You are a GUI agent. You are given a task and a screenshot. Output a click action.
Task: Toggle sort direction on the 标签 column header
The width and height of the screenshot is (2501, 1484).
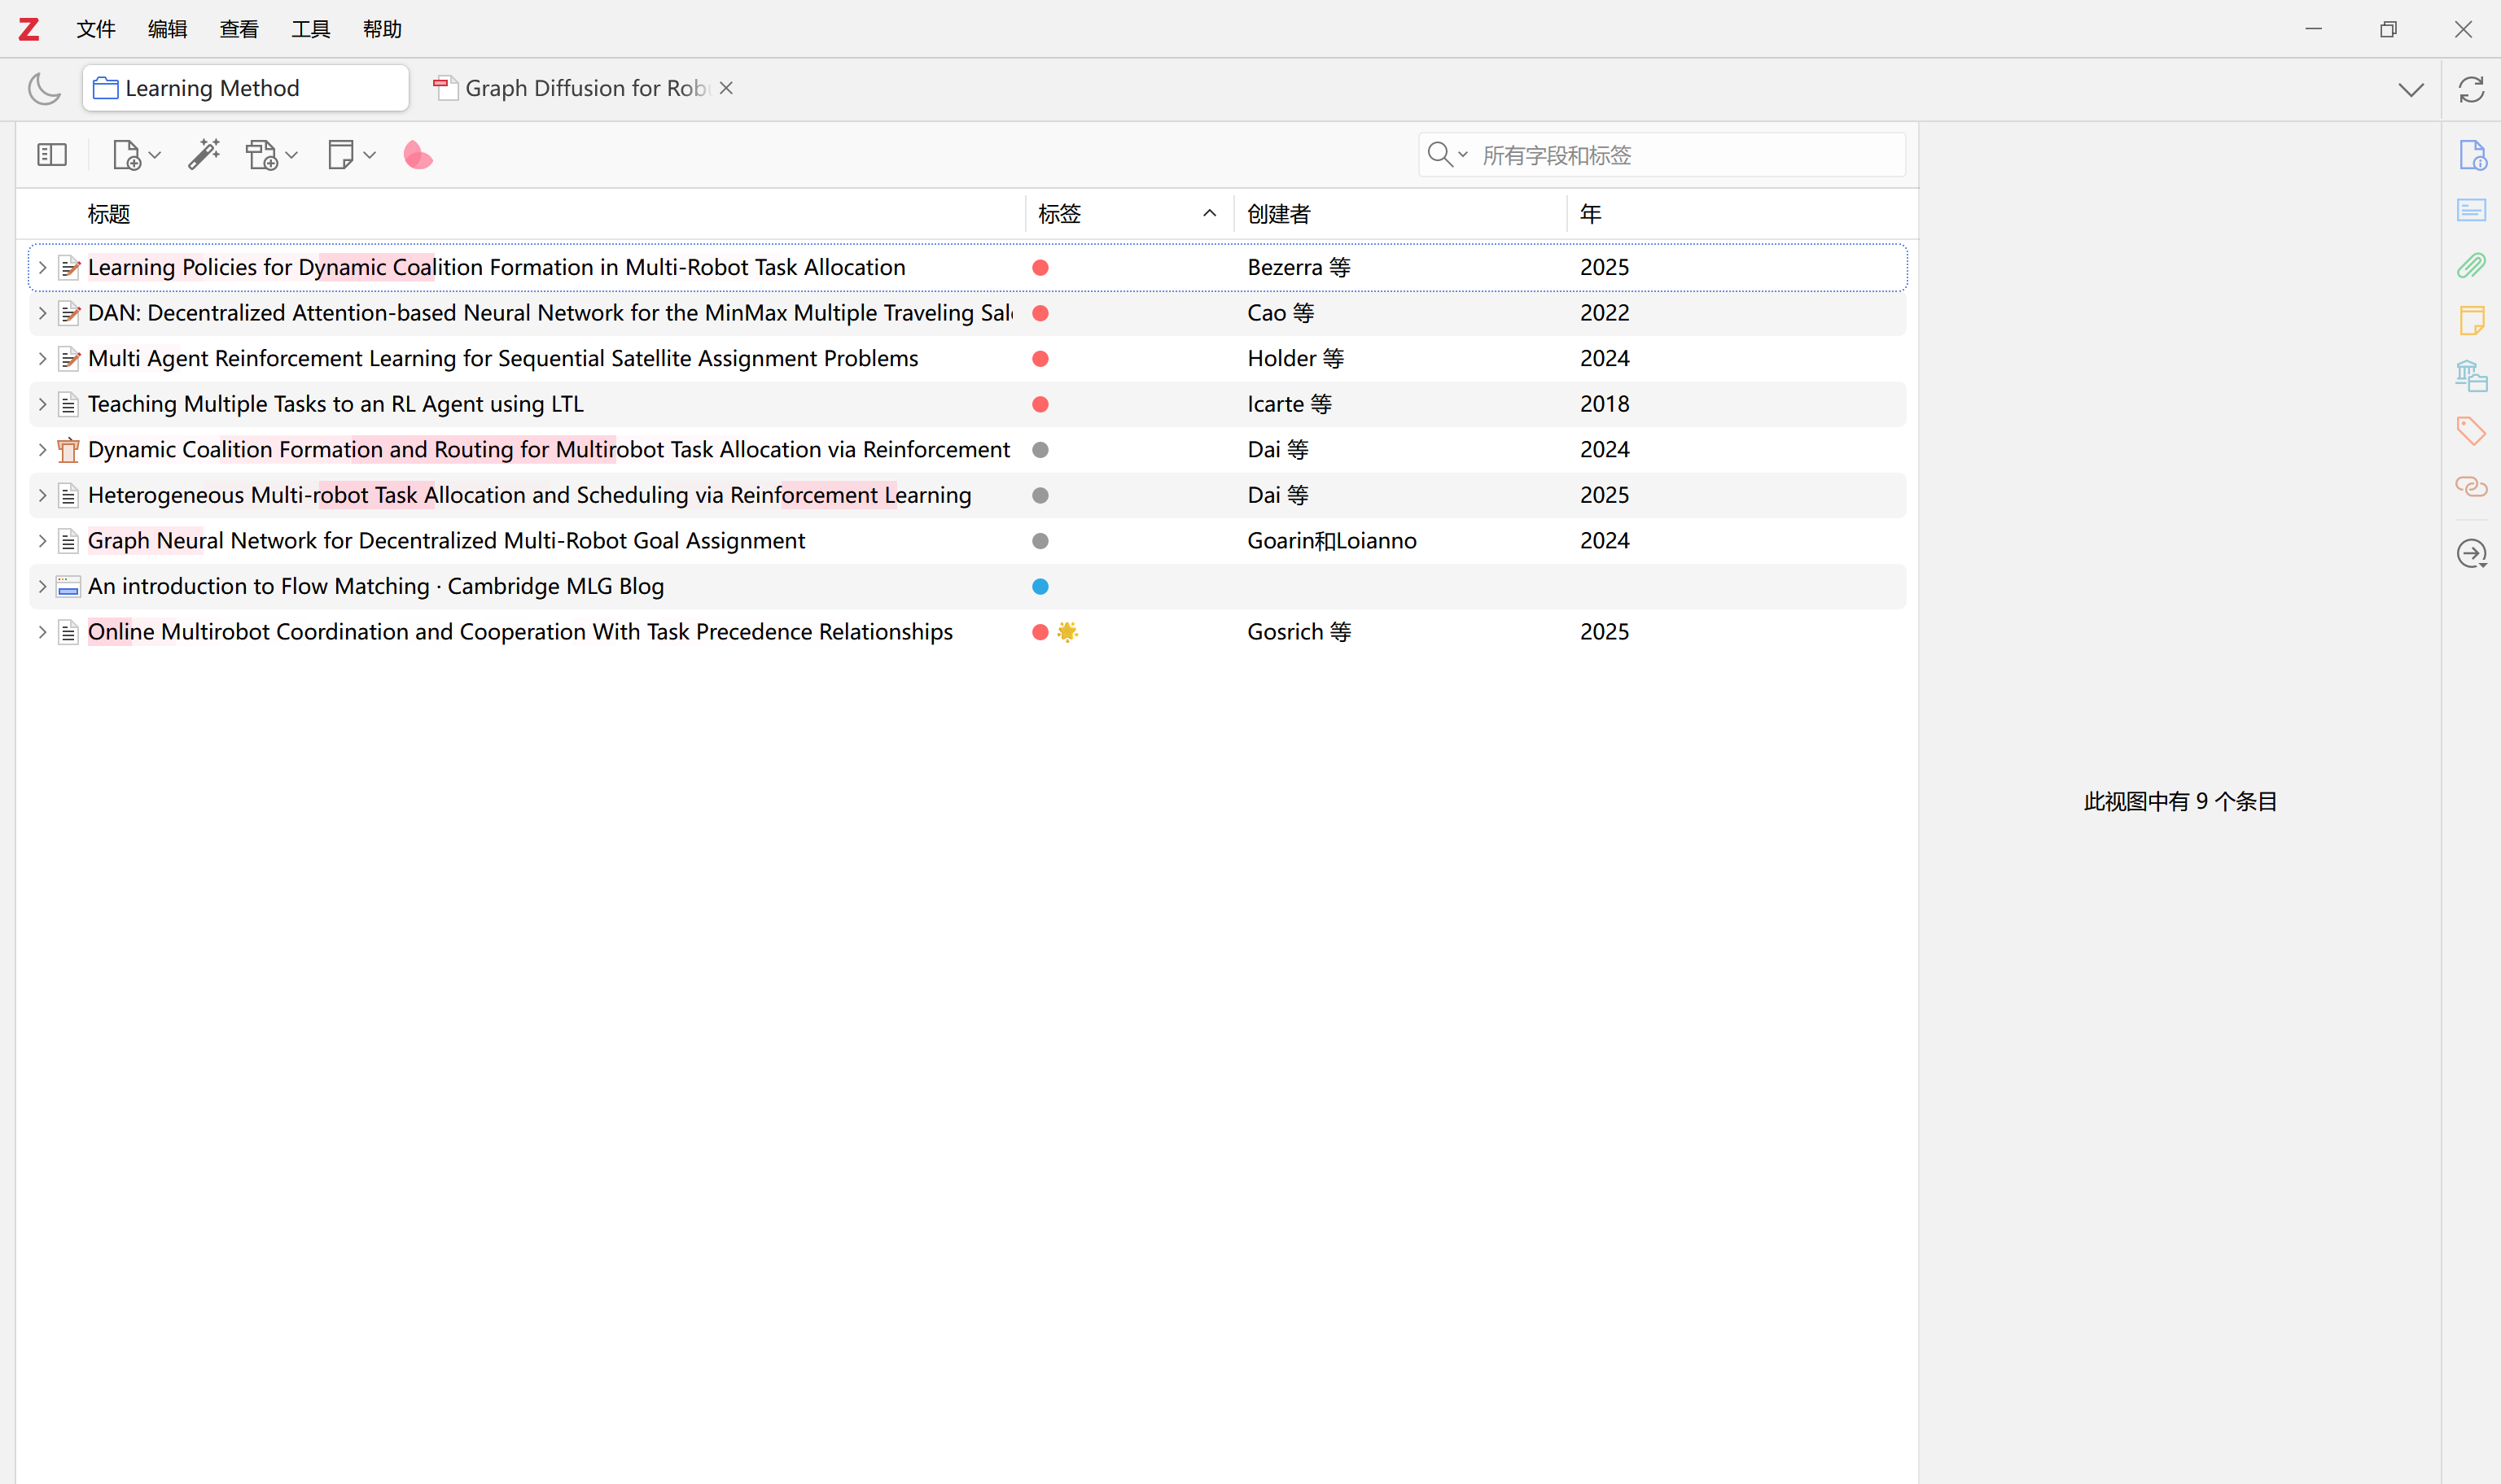[x=1128, y=214]
